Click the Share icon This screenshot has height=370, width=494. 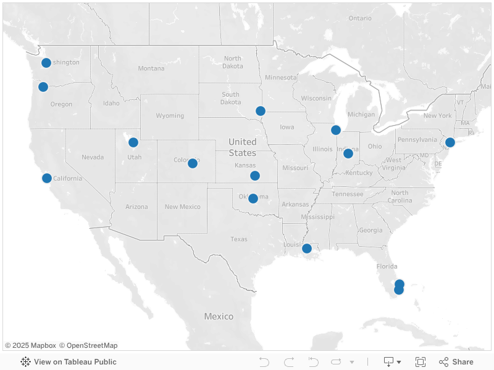pyautogui.click(x=443, y=362)
